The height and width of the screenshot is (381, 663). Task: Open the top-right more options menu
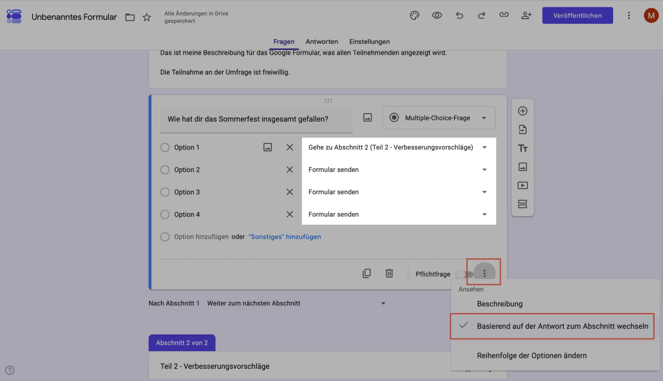pyautogui.click(x=629, y=15)
